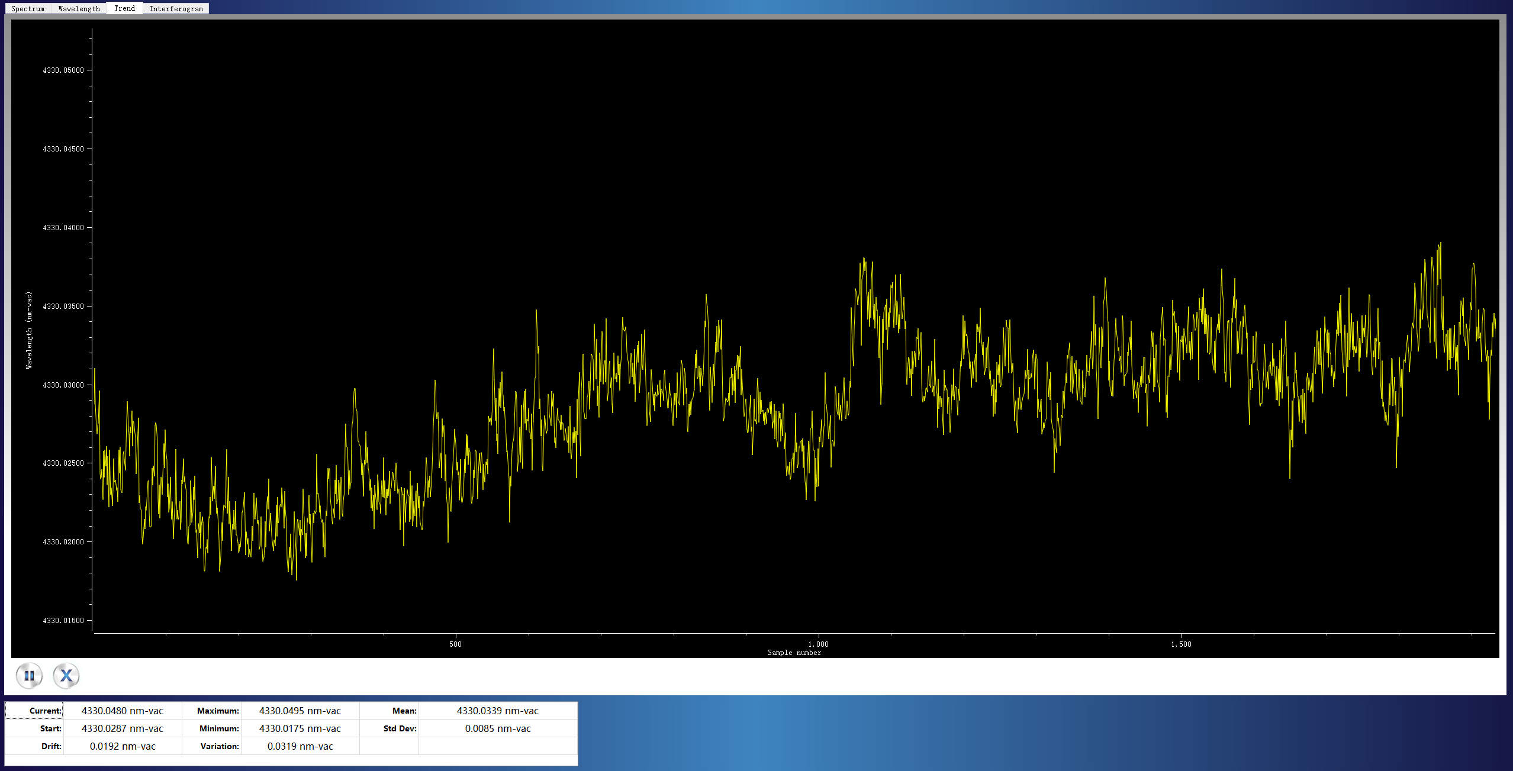Screen dimensions: 1513x771
Task: Select the Variation value cell
Action: click(300, 746)
